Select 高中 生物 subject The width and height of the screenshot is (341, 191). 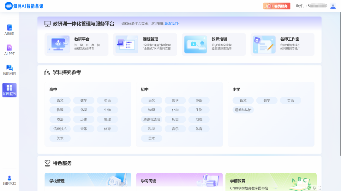click(x=107, y=110)
